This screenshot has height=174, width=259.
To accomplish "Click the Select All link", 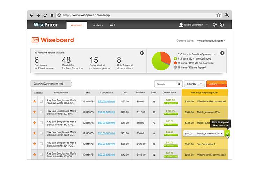I will click(x=38, y=93).
